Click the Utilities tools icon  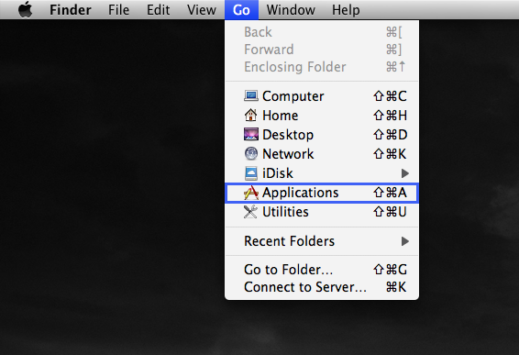(x=250, y=212)
